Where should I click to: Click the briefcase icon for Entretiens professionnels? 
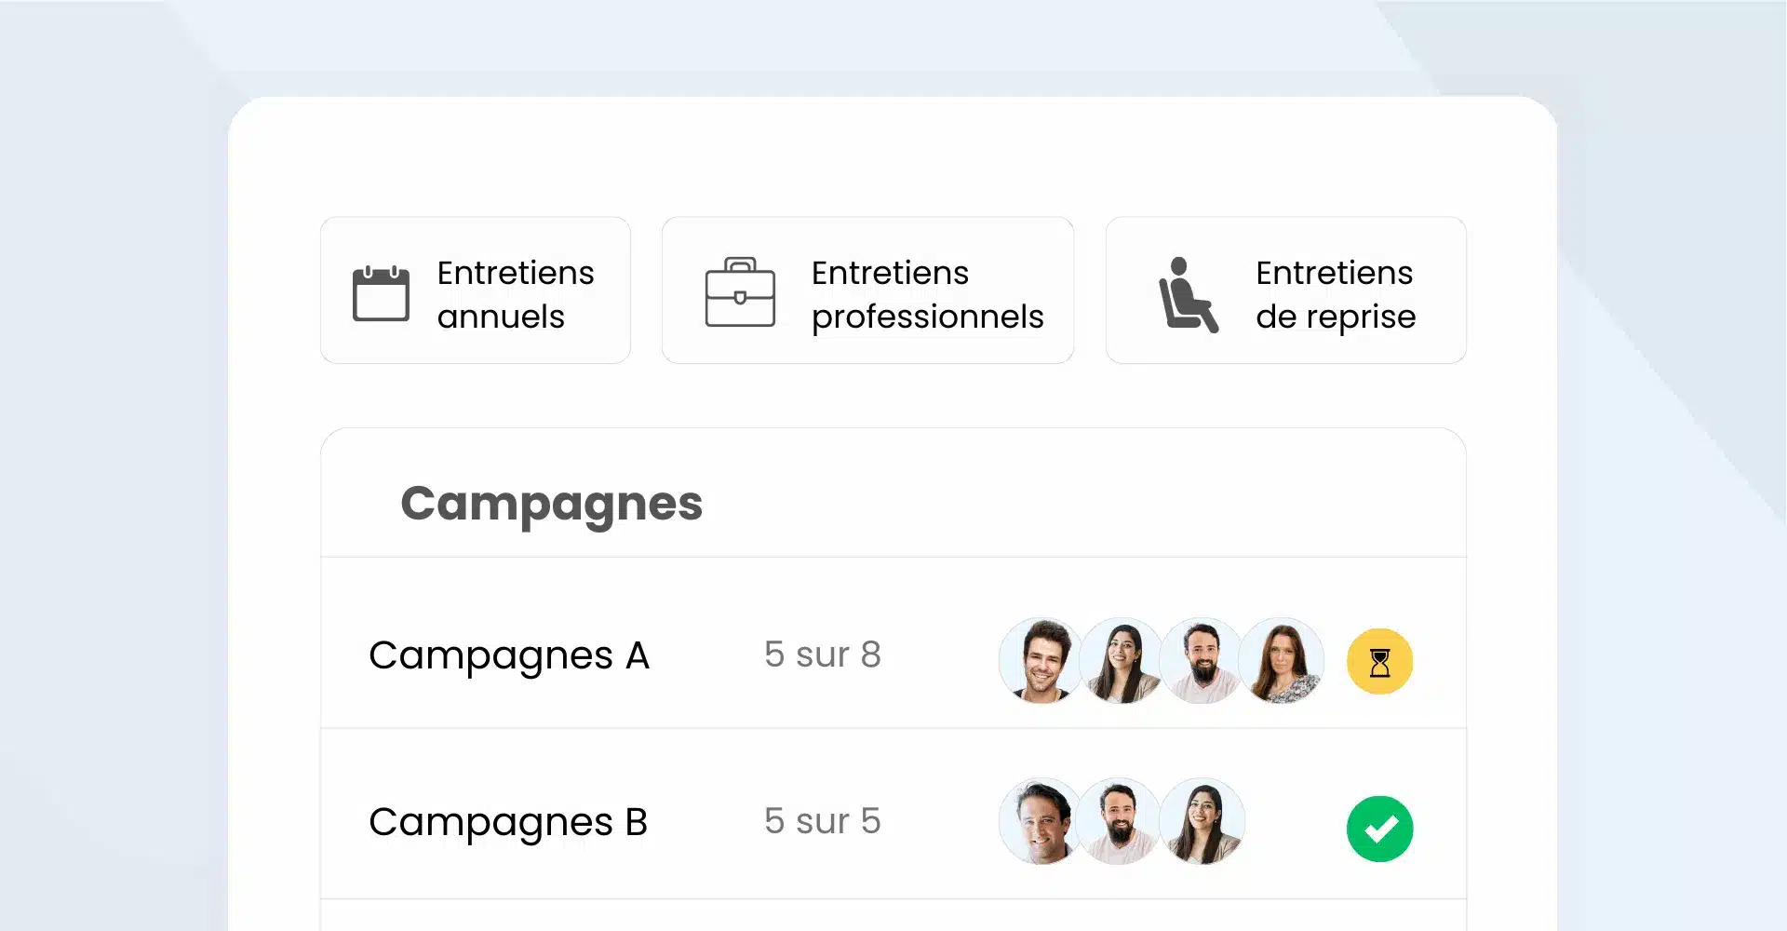[x=740, y=292]
